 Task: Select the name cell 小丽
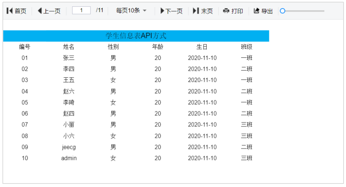coord(69,125)
